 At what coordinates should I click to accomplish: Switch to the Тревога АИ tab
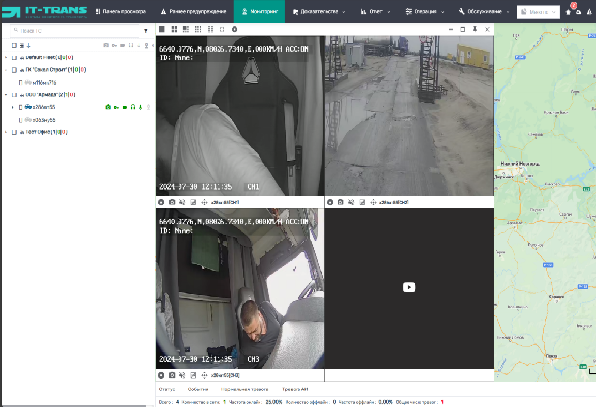click(295, 389)
